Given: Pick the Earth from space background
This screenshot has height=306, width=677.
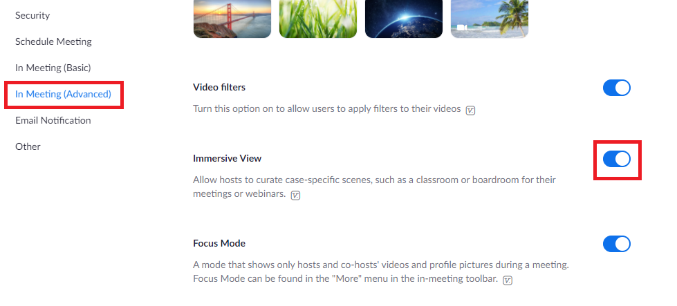Looking at the screenshot, I should [x=403, y=18].
